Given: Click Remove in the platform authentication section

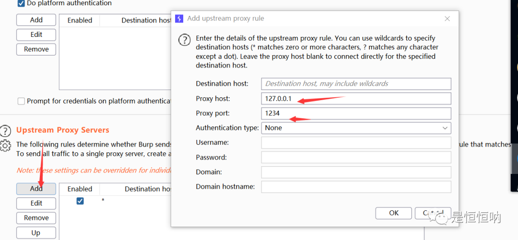Looking at the screenshot, I should pos(36,49).
